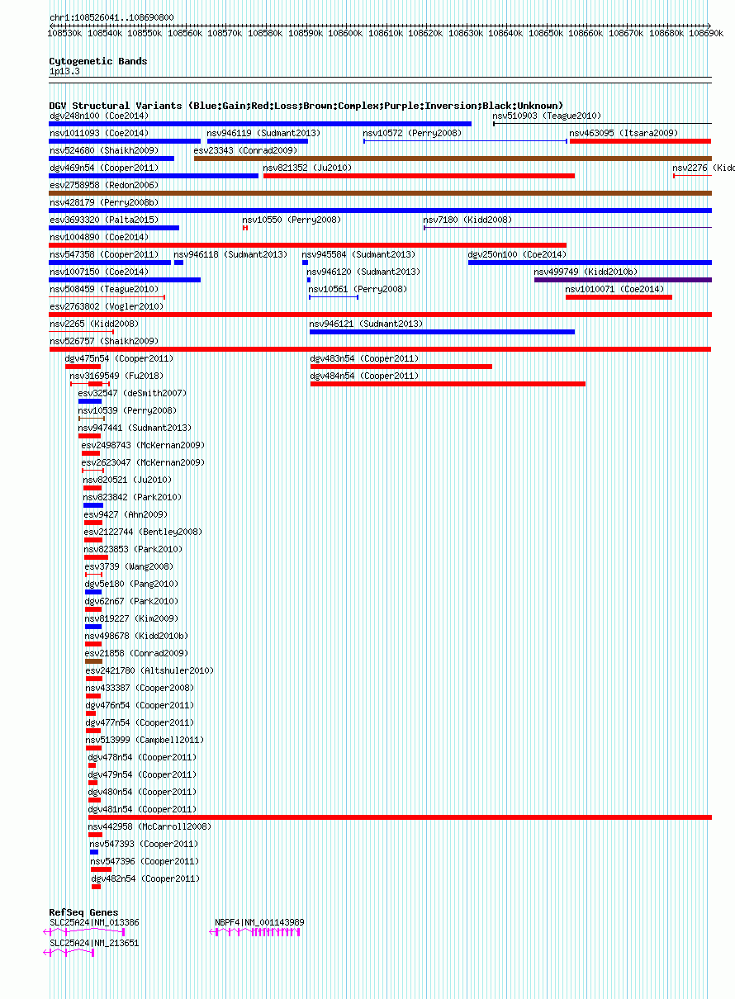735x999 pixels.
Task: Click the chr1:108526041..108690800 coordinates text
Action: coord(111,17)
